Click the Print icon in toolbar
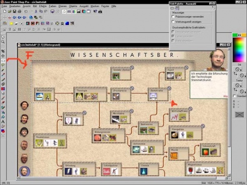The image size is (247, 185). 20,12
